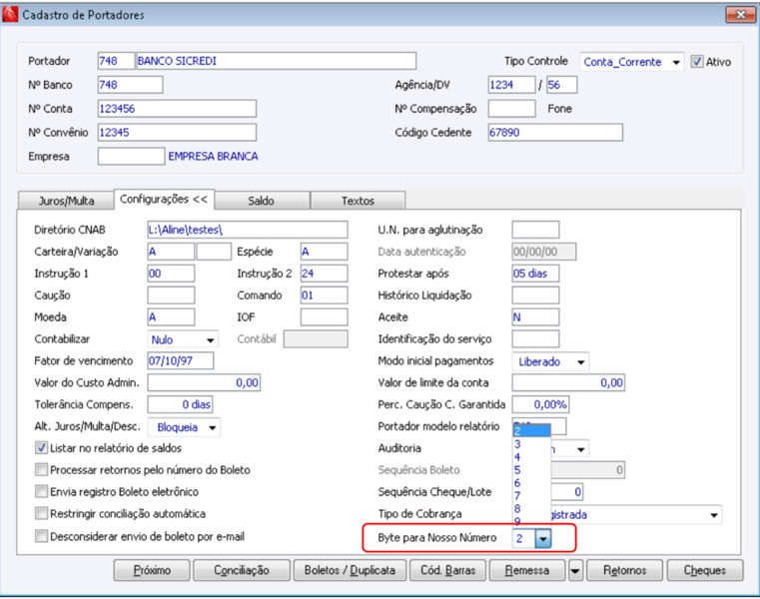Viewport: 760px width, 599px height.
Task: Click the Nº Convênio field 12345
Action: coord(177,133)
